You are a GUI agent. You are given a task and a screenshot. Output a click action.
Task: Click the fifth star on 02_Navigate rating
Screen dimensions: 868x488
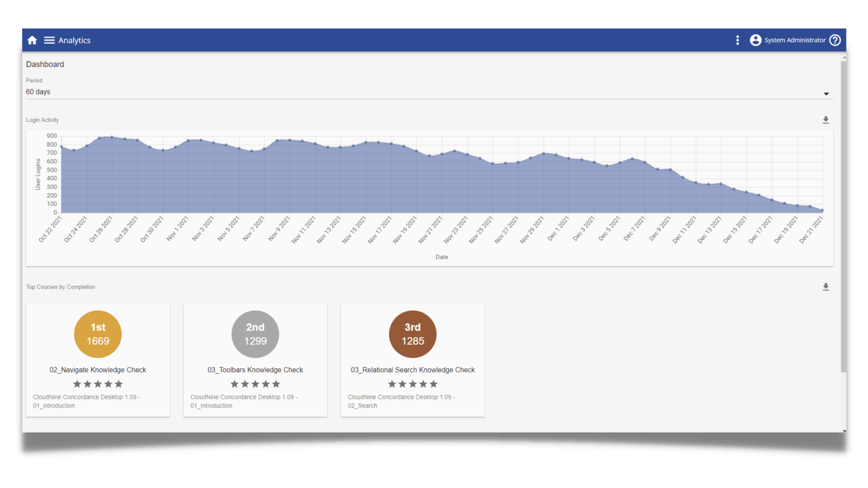pyautogui.click(x=118, y=384)
